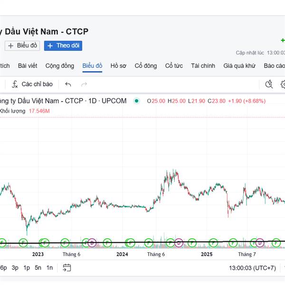Viewport: 285px width, 285px height.
Task: Click the purple D event marker near Tháng 6 2023
Action: coord(92,243)
